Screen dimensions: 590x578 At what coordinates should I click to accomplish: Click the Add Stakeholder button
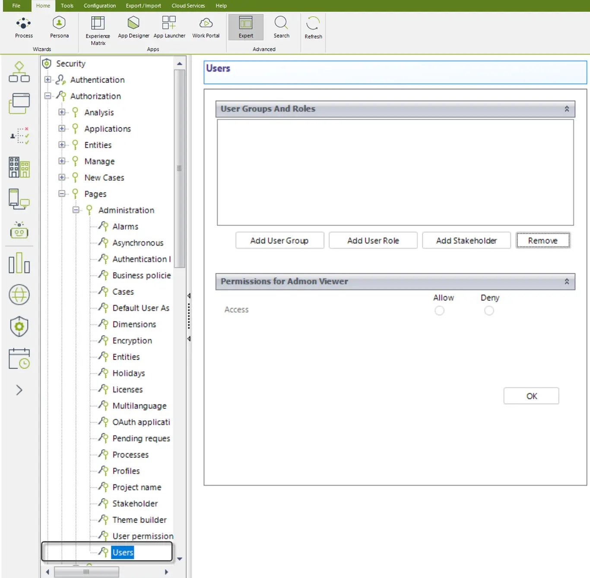(466, 240)
